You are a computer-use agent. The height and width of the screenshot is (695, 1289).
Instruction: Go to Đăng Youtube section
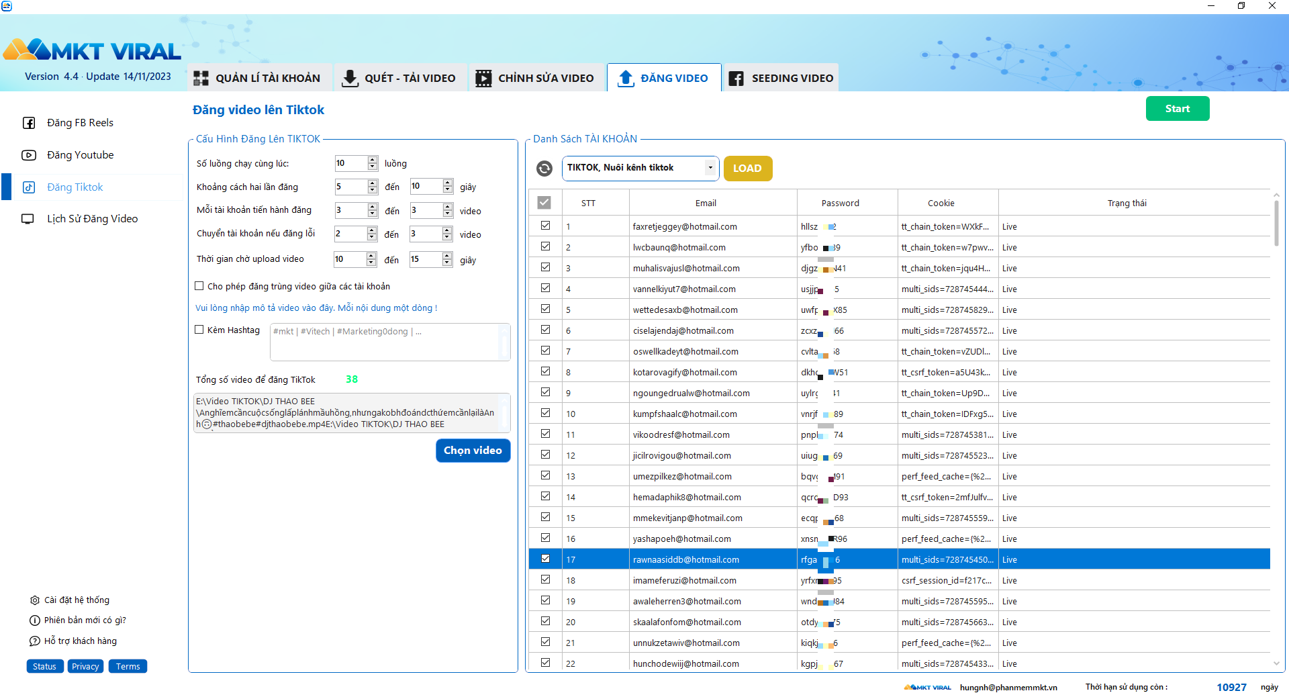[80, 155]
